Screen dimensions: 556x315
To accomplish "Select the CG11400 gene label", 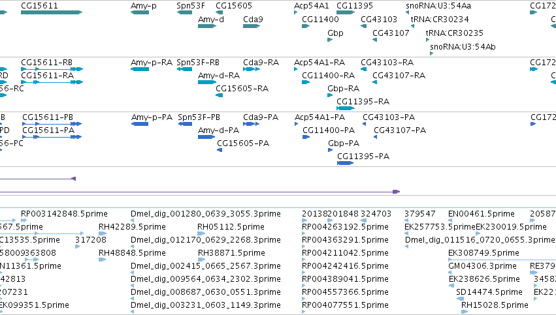I will (320, 20).
